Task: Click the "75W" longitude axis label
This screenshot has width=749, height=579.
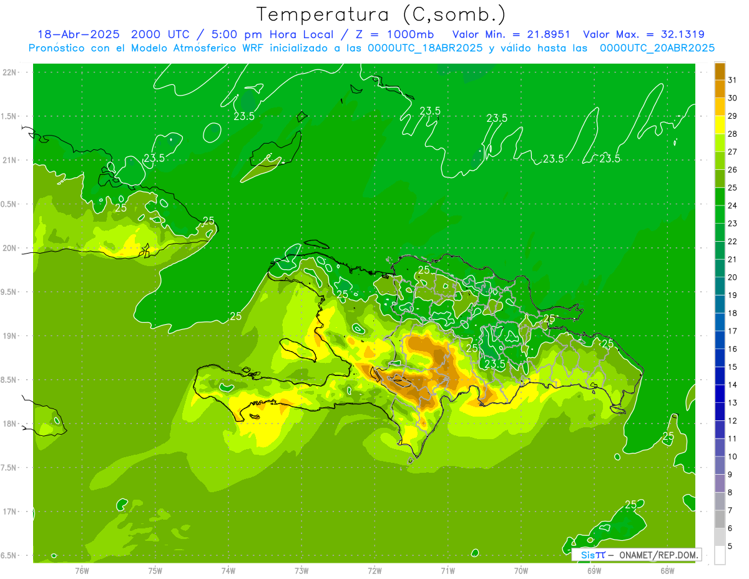Action: [155, 570]
